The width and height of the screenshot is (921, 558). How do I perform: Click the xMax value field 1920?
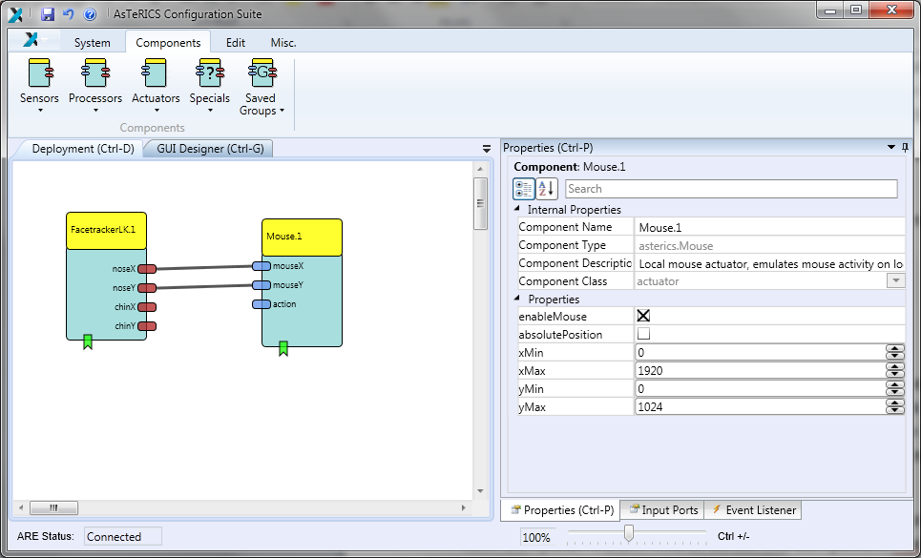pyautogui.click(x=760, y=371)
